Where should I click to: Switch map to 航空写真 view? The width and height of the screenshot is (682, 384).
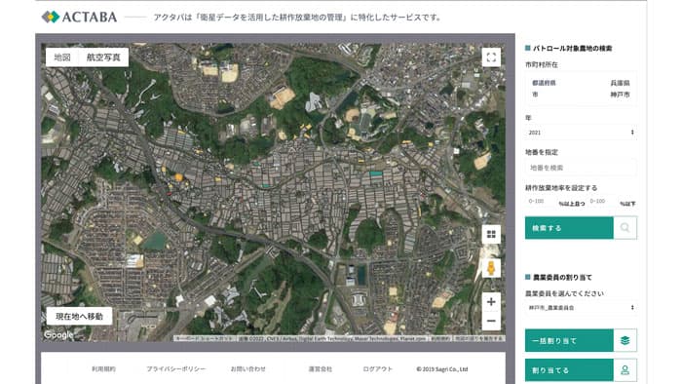[x=103, y=58]
